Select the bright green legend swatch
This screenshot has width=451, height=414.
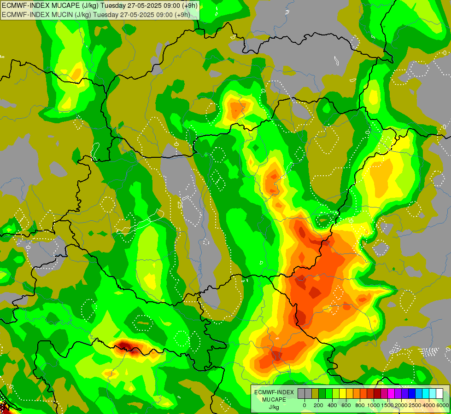329,393
